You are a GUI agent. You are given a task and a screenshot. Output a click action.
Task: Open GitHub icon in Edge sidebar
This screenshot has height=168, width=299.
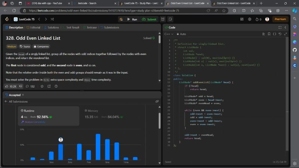click(x=295, y=50)
